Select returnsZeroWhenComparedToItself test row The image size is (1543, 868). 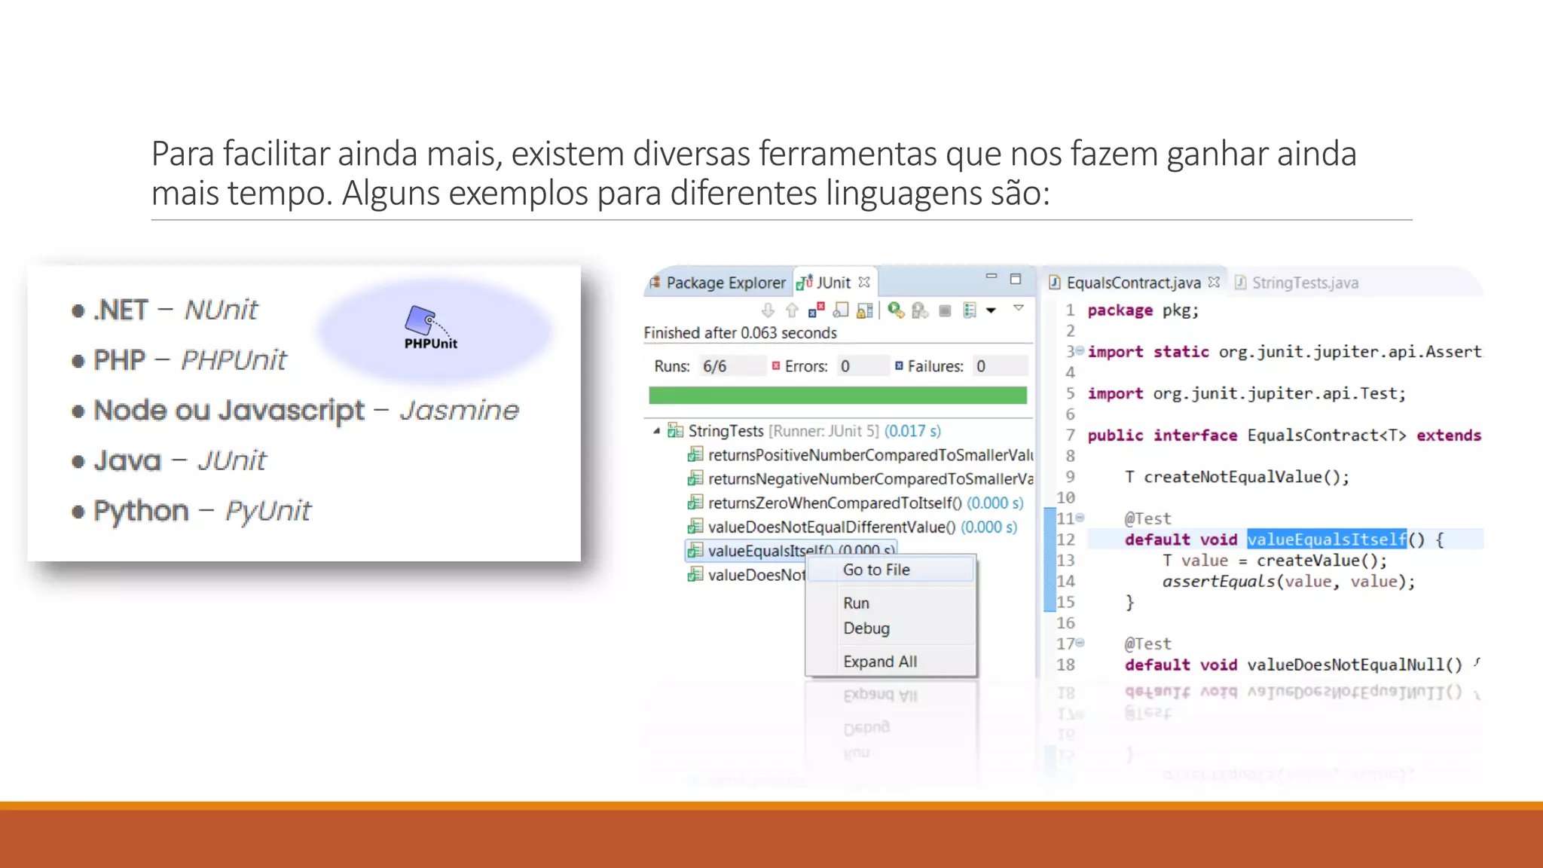[x=855, y=503]
